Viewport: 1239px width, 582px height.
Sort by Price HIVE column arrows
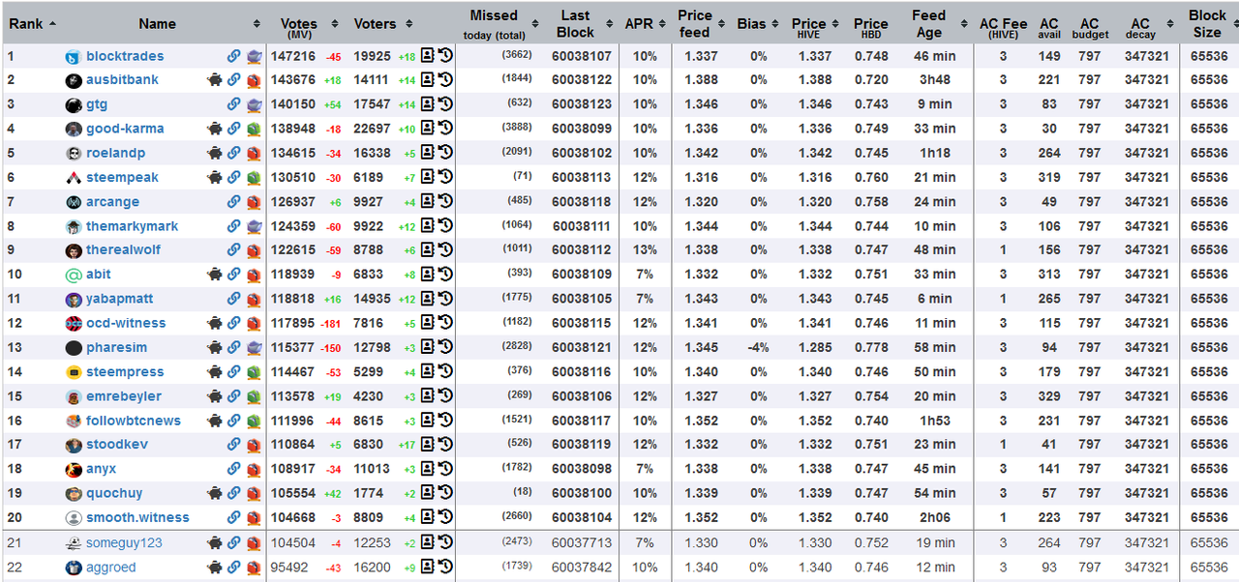pos(835,24)
